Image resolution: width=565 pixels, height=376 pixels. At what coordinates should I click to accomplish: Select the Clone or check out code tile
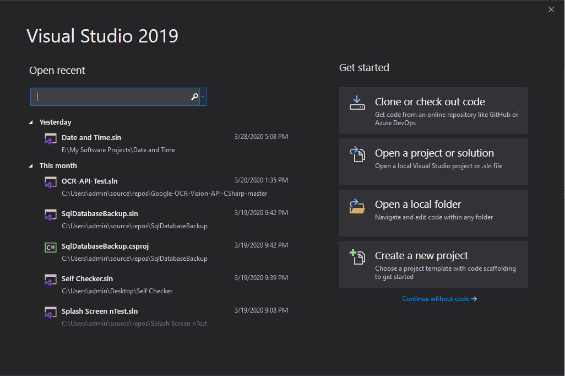(x=433, y=110)
